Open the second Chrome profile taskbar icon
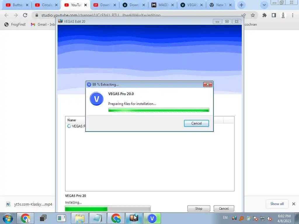299x224 pixels. [116, 218]
